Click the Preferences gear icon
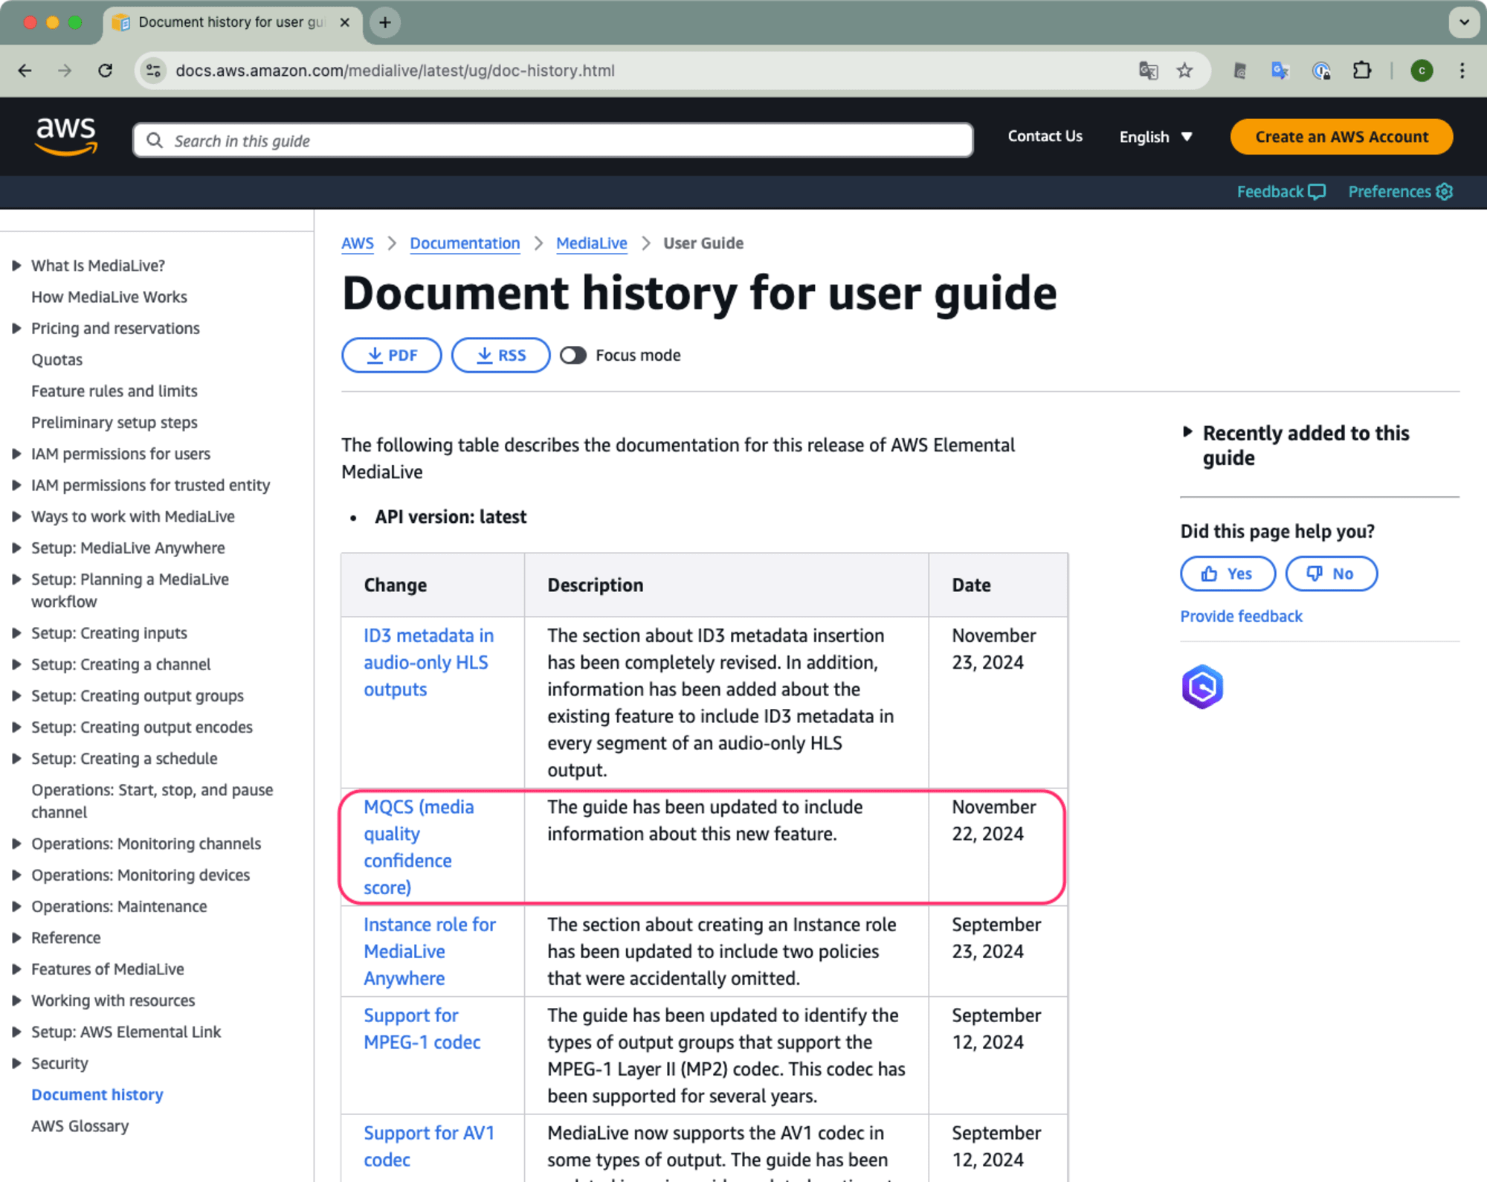 click(1444, 192)
